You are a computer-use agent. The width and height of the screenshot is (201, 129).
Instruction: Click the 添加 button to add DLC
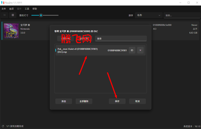64,101
